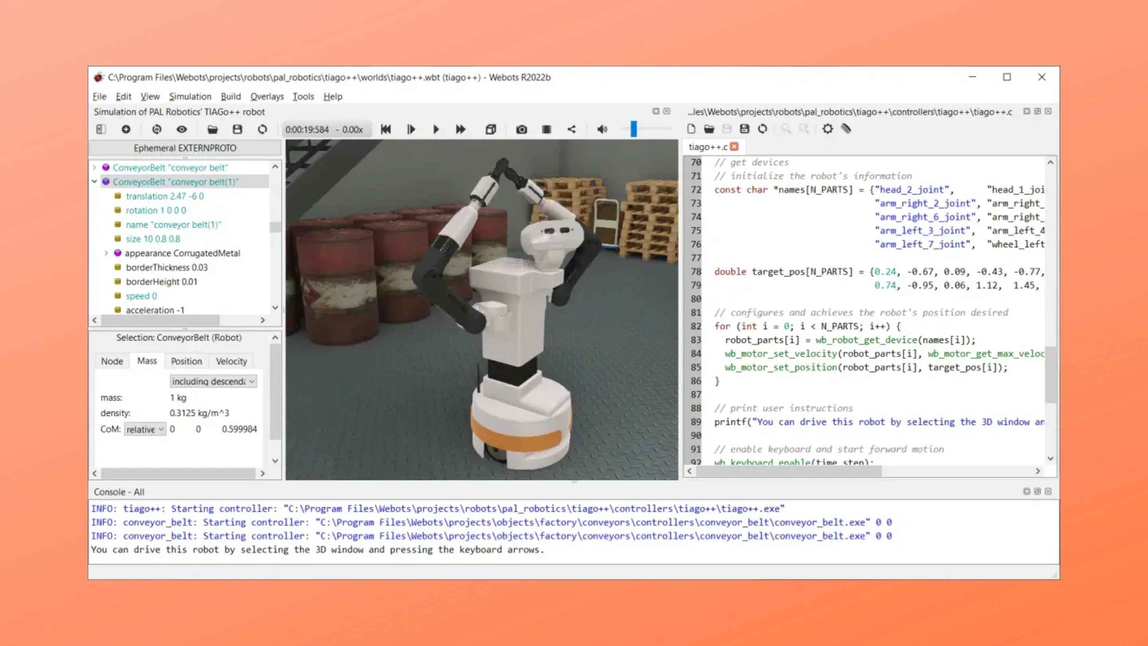Undock the Console panel
This screenshot has height=646, width=1148.
click(1038, 491)
